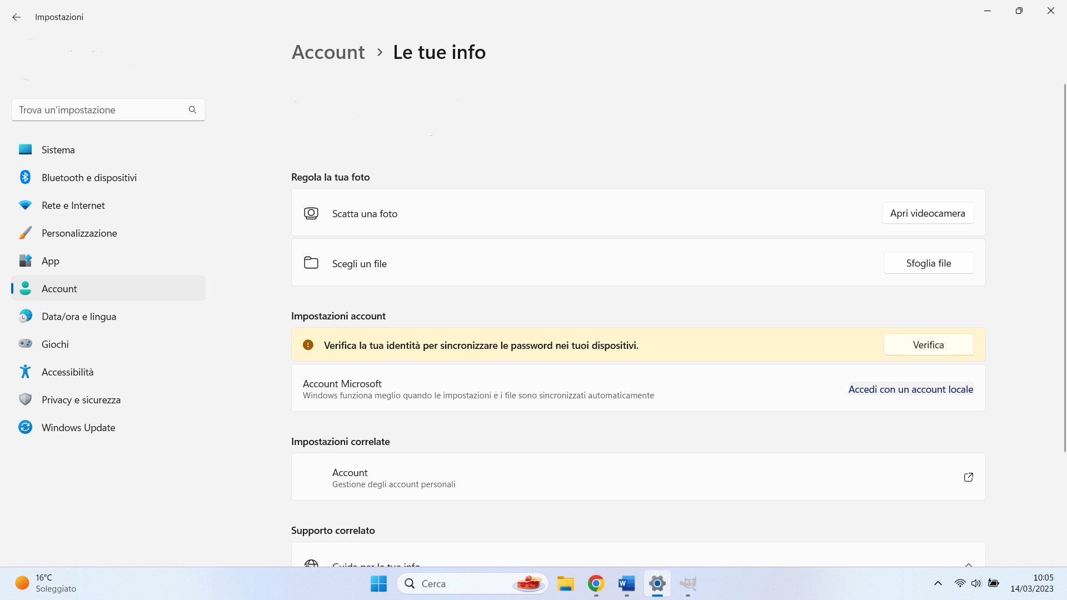This screenshot has height=600, width=1067.
Task: Select the Windows Update icon
Action: tap(25, 427)
